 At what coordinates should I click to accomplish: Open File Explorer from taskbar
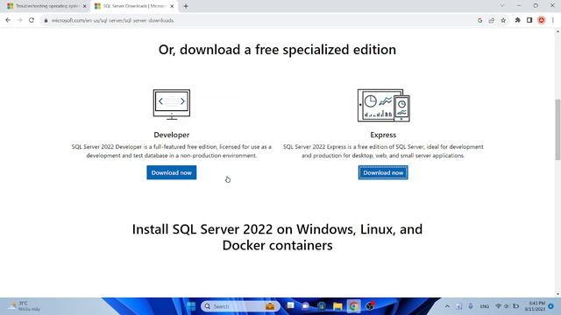[x=337, y=306]
